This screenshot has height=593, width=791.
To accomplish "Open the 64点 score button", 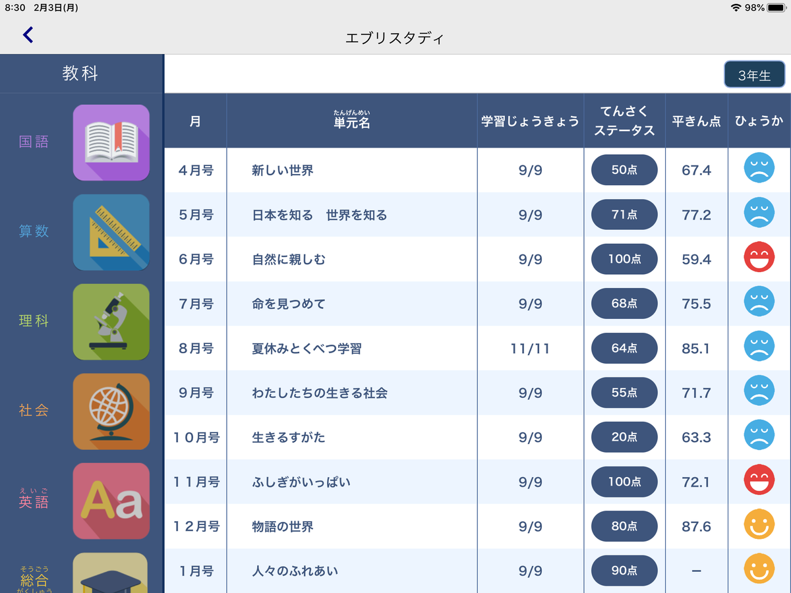I will click(x=624, y=348).
